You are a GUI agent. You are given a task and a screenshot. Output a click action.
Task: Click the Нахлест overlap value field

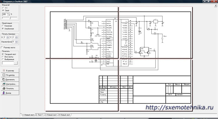coord(14,42)
